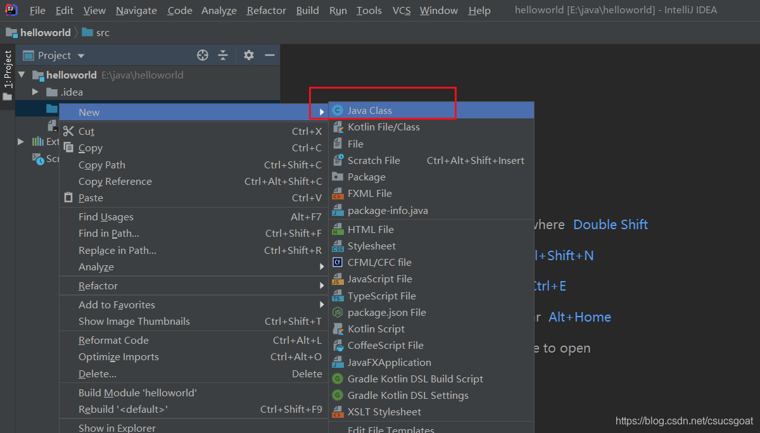Click the Gradle Kotlin DSL Build Script icon
The image size is (760, 433).
338,379
